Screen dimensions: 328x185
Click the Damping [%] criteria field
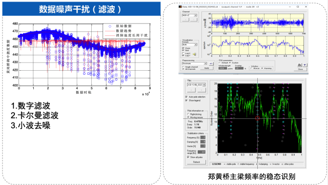(x=203, y=141)
